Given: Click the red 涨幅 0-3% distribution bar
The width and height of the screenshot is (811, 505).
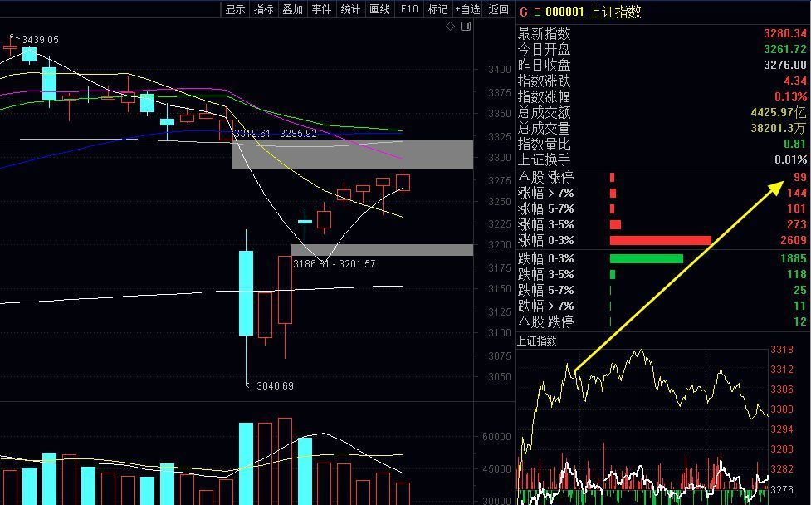Looking at the screenshot, I should pos(660,240).
